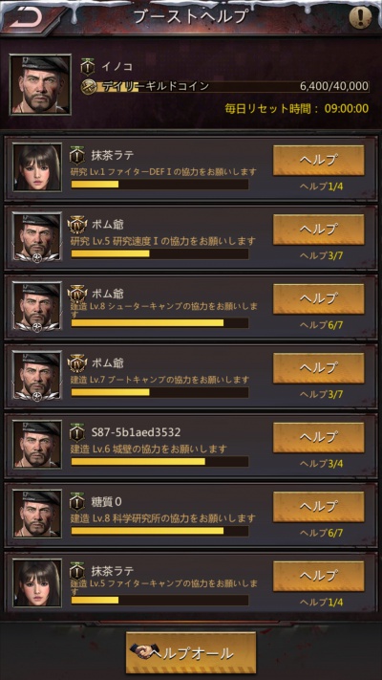The image size is (382, 680).
Task: Help ボム爺 with 研究速度 I research
Action: click(x=318, y=230)
